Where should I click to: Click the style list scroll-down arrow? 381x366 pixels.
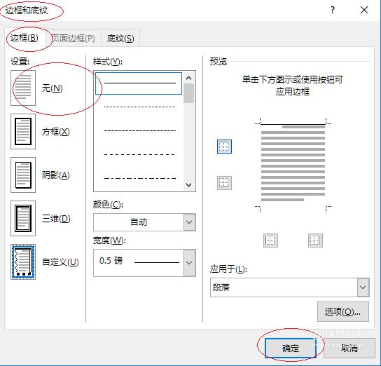(189, 185)
